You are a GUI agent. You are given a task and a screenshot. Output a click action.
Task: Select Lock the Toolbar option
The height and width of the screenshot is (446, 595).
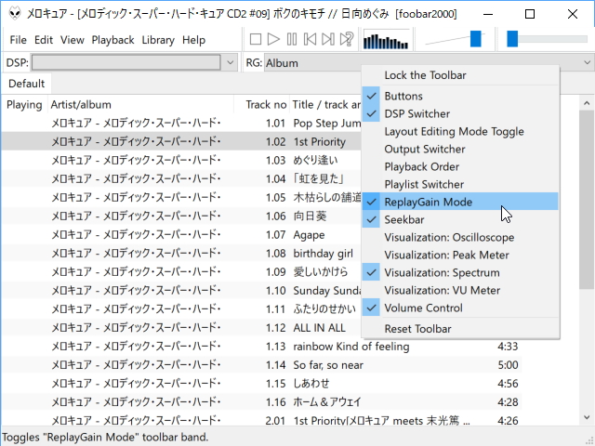[460, 75]
